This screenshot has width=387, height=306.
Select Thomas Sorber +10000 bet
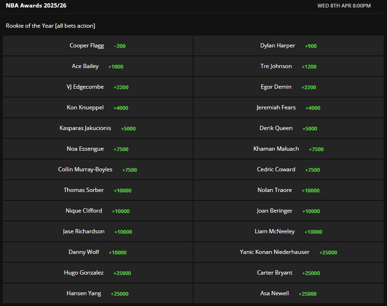click(98, 190)
